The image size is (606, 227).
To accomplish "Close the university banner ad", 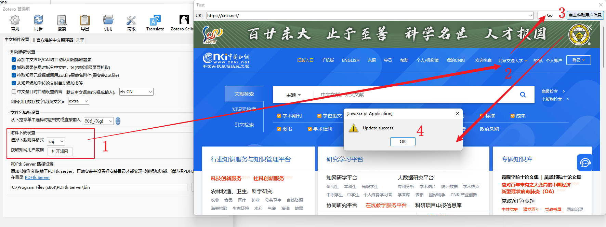I will pyautogui.click(x=590, y=27).
